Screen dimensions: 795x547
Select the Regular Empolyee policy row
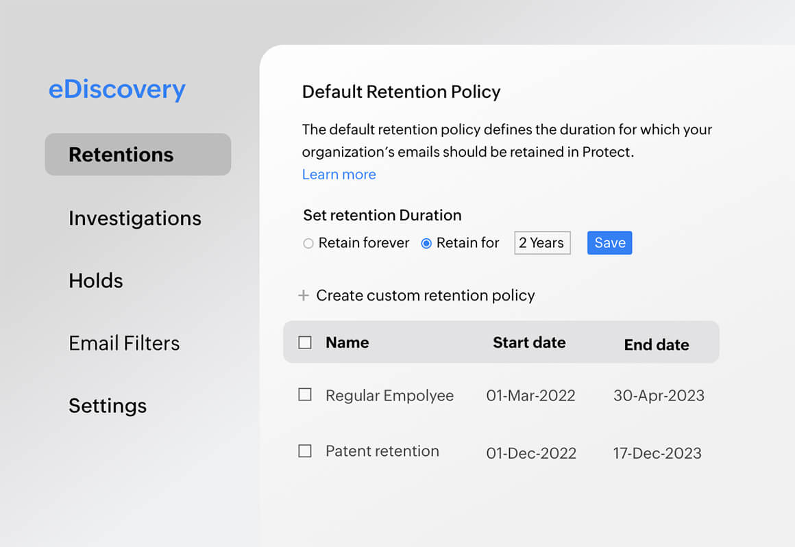(389, 395)
